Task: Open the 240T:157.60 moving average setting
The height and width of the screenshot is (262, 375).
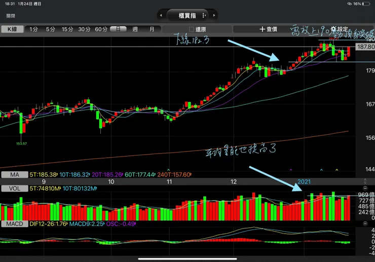Action: tap(174, 175)
